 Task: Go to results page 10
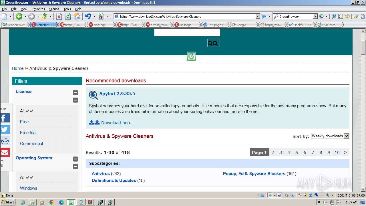point(337,152)
